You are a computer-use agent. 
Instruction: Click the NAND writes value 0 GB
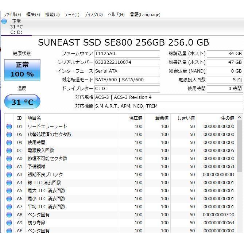click(225, 71)
